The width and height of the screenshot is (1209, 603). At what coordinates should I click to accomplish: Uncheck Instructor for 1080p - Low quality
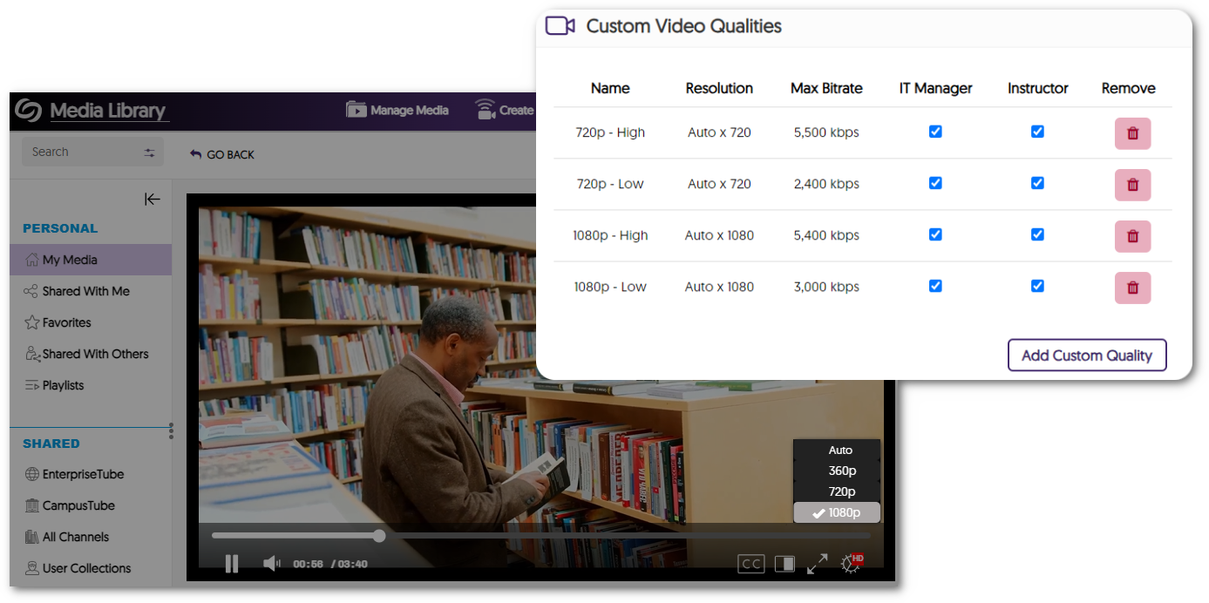click(x=1037, y=286)
